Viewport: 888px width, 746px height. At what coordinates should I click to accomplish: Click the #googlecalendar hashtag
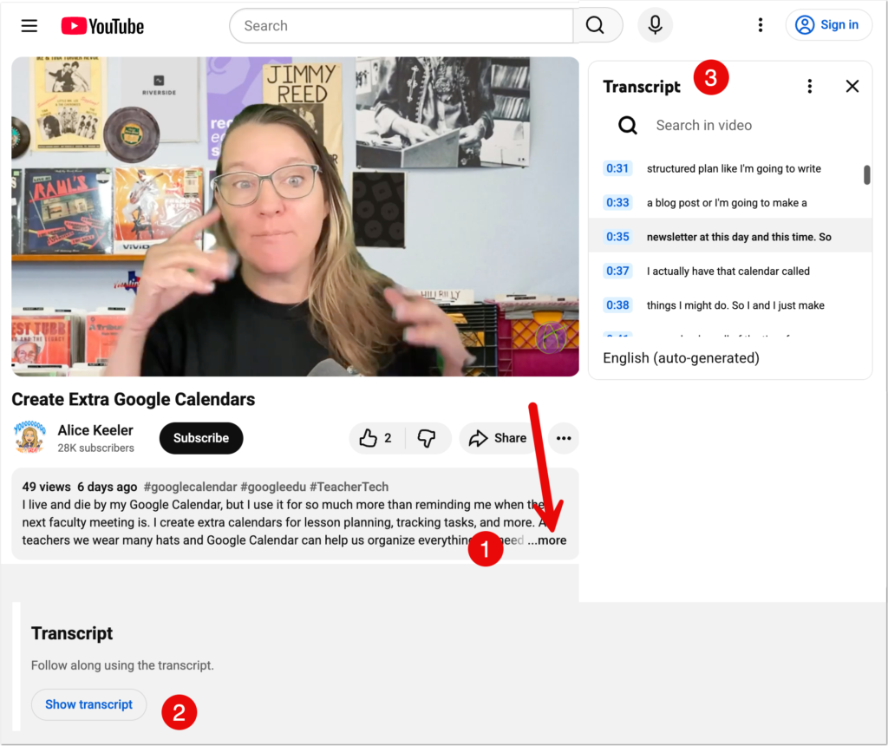182,487
